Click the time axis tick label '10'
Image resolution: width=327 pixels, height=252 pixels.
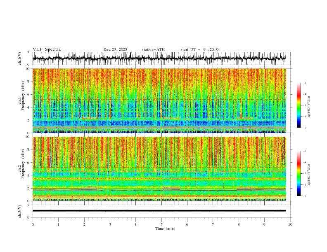pyautogui.click(x=290, y=224)
